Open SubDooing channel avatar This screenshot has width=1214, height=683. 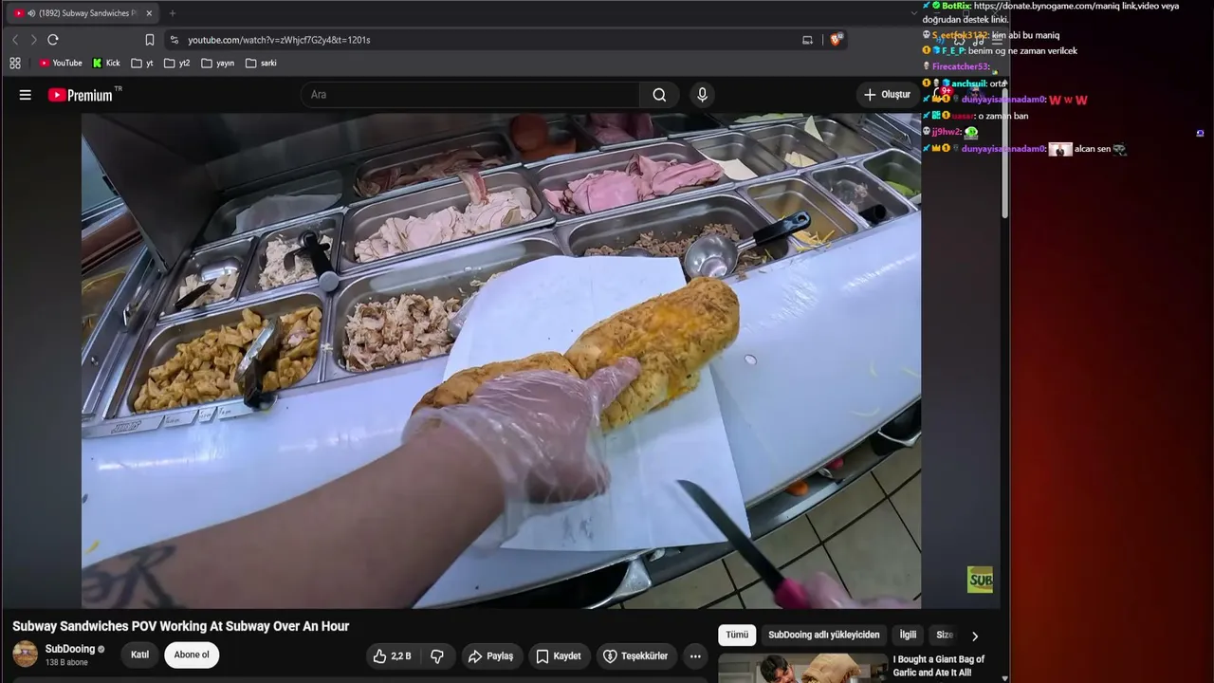(26, 655)
